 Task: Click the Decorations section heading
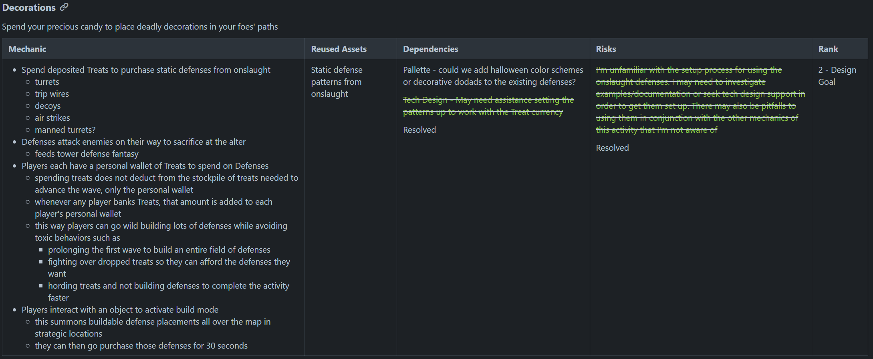29,8
